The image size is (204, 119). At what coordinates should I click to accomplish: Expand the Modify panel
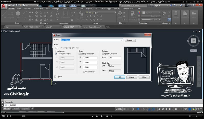[x=44, y=23]
